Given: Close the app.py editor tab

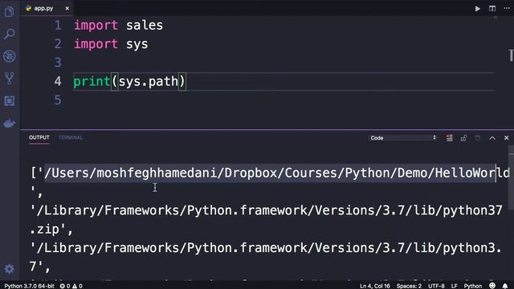Looking at the screenshot, I should coord(67,9).
